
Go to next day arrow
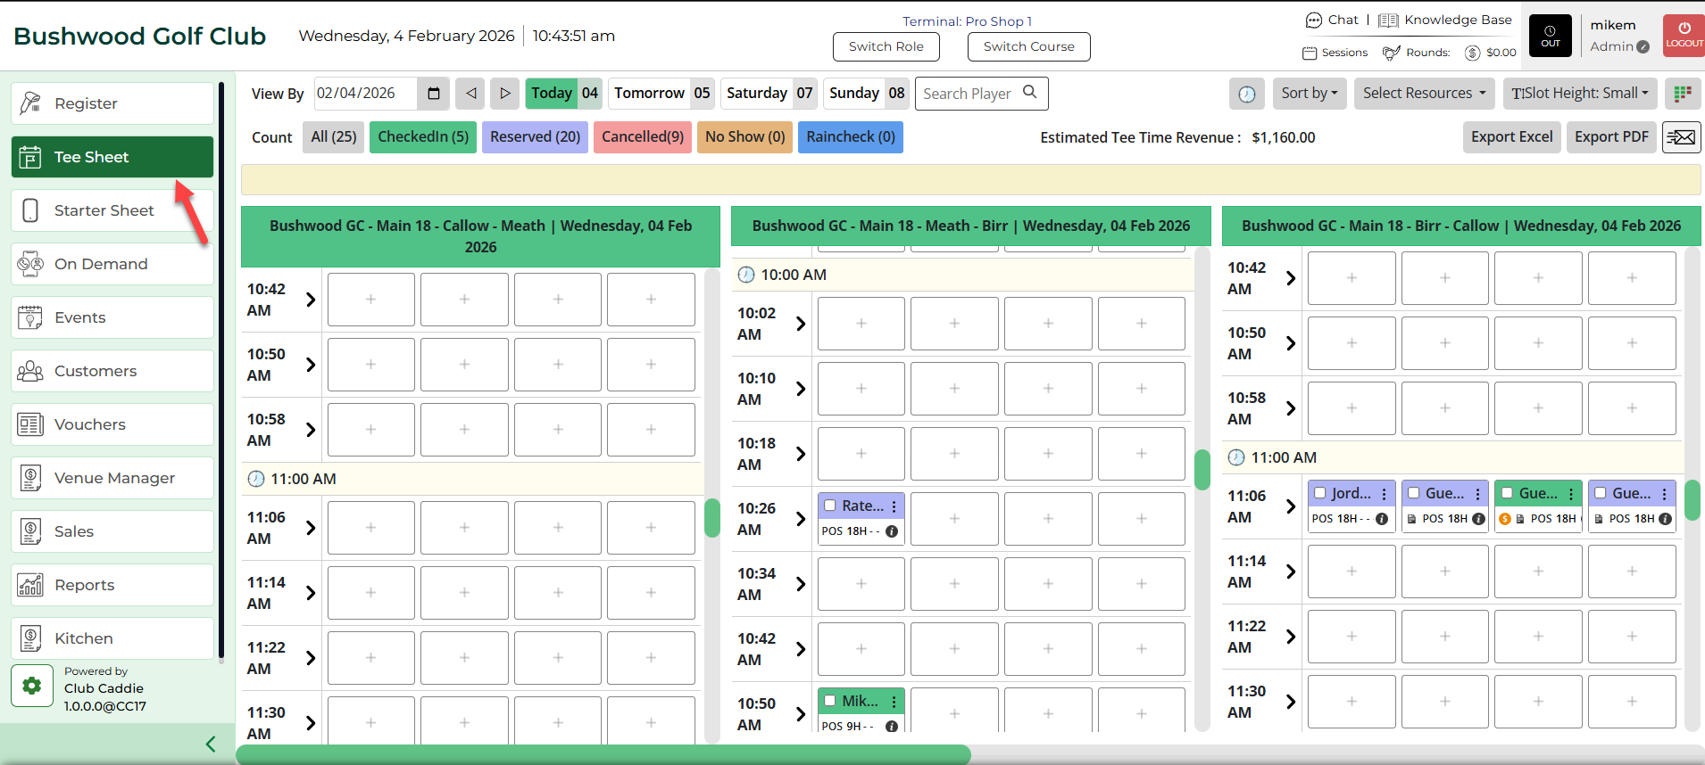(504, 94)
